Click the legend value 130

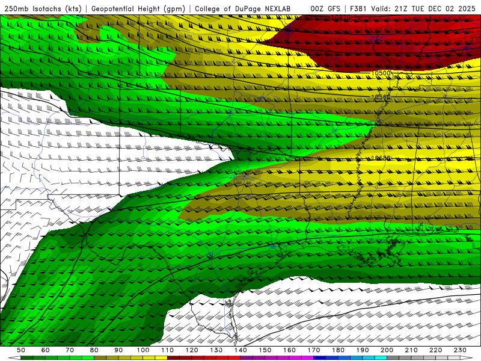click(x=216, y=350)
